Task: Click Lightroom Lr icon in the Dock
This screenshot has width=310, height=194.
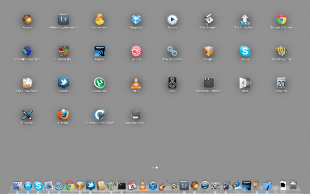Action: [184, 185]
